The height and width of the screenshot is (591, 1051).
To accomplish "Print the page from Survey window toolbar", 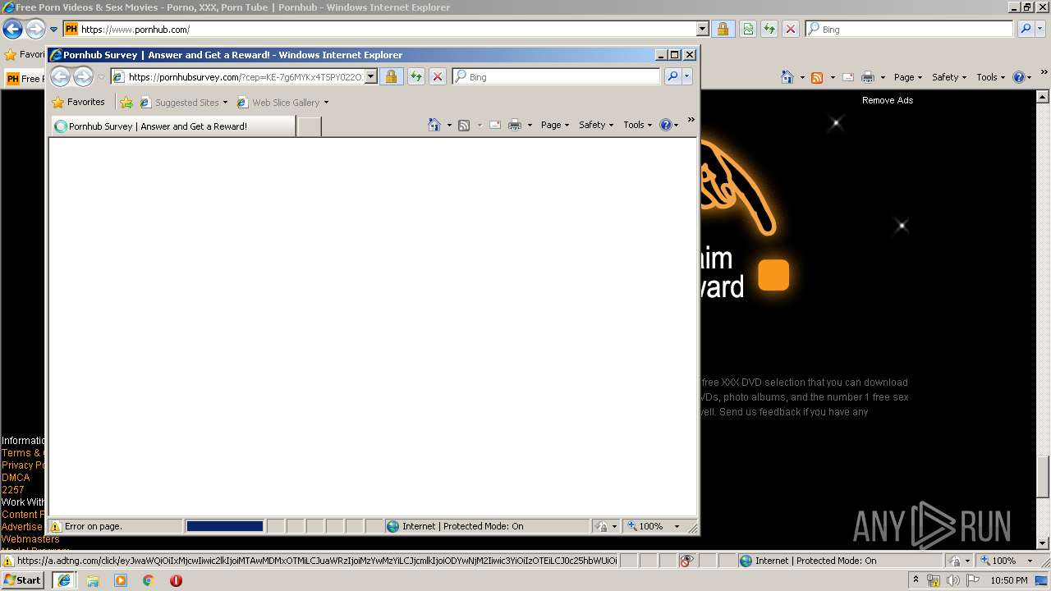I will click(515, 125).
